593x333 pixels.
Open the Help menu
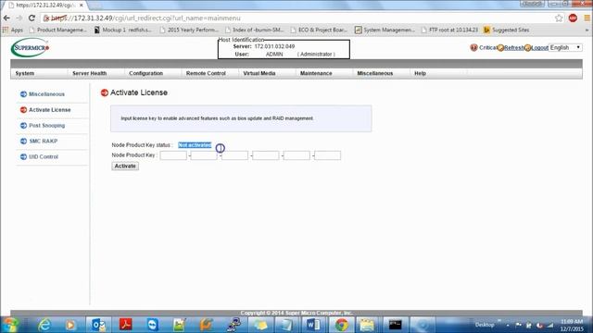click(420, 73)
